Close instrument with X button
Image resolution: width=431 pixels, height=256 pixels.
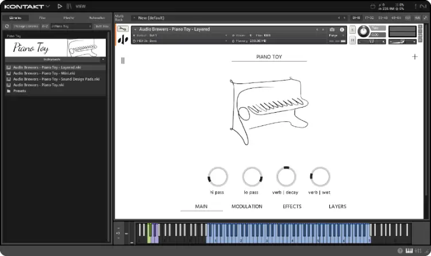coord(420,26)
